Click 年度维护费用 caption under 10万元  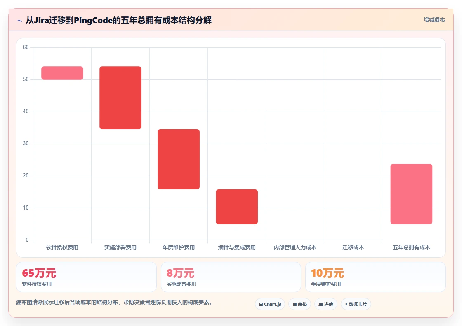coord(326,284)
